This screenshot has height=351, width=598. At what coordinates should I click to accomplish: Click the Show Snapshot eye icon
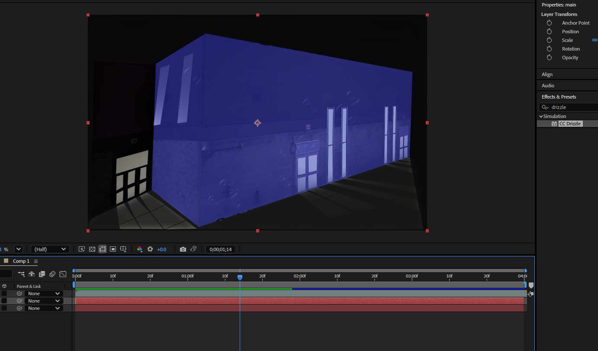[193, 249]
